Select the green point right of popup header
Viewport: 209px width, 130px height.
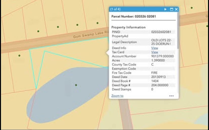192,8
